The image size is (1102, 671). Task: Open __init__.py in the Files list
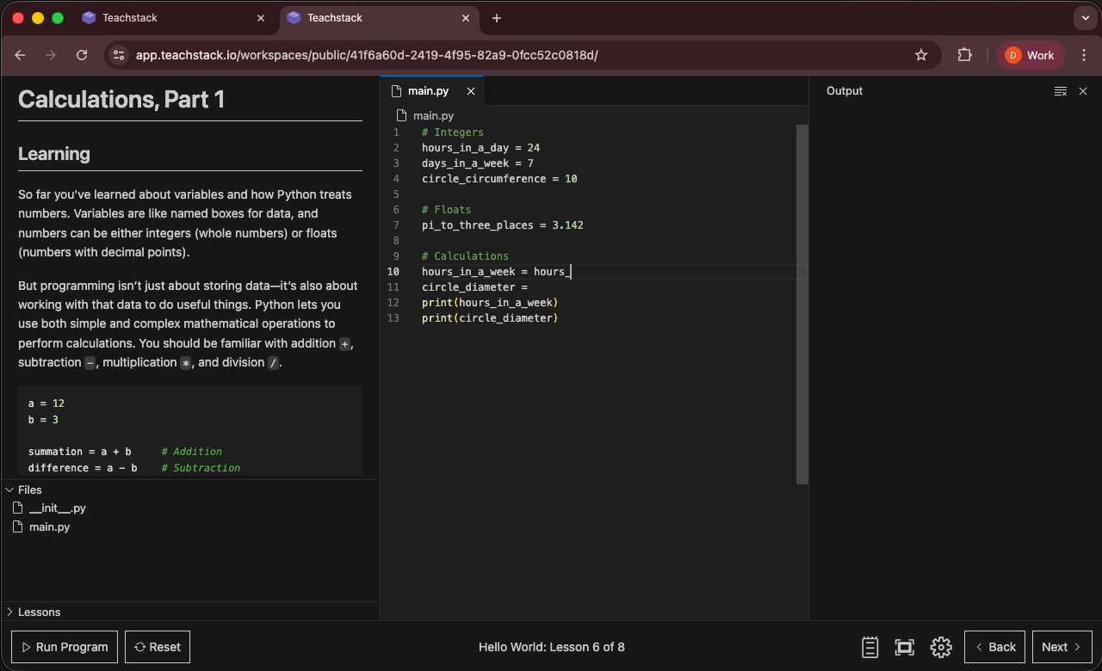pyautogui.click(x=57, y=508)
